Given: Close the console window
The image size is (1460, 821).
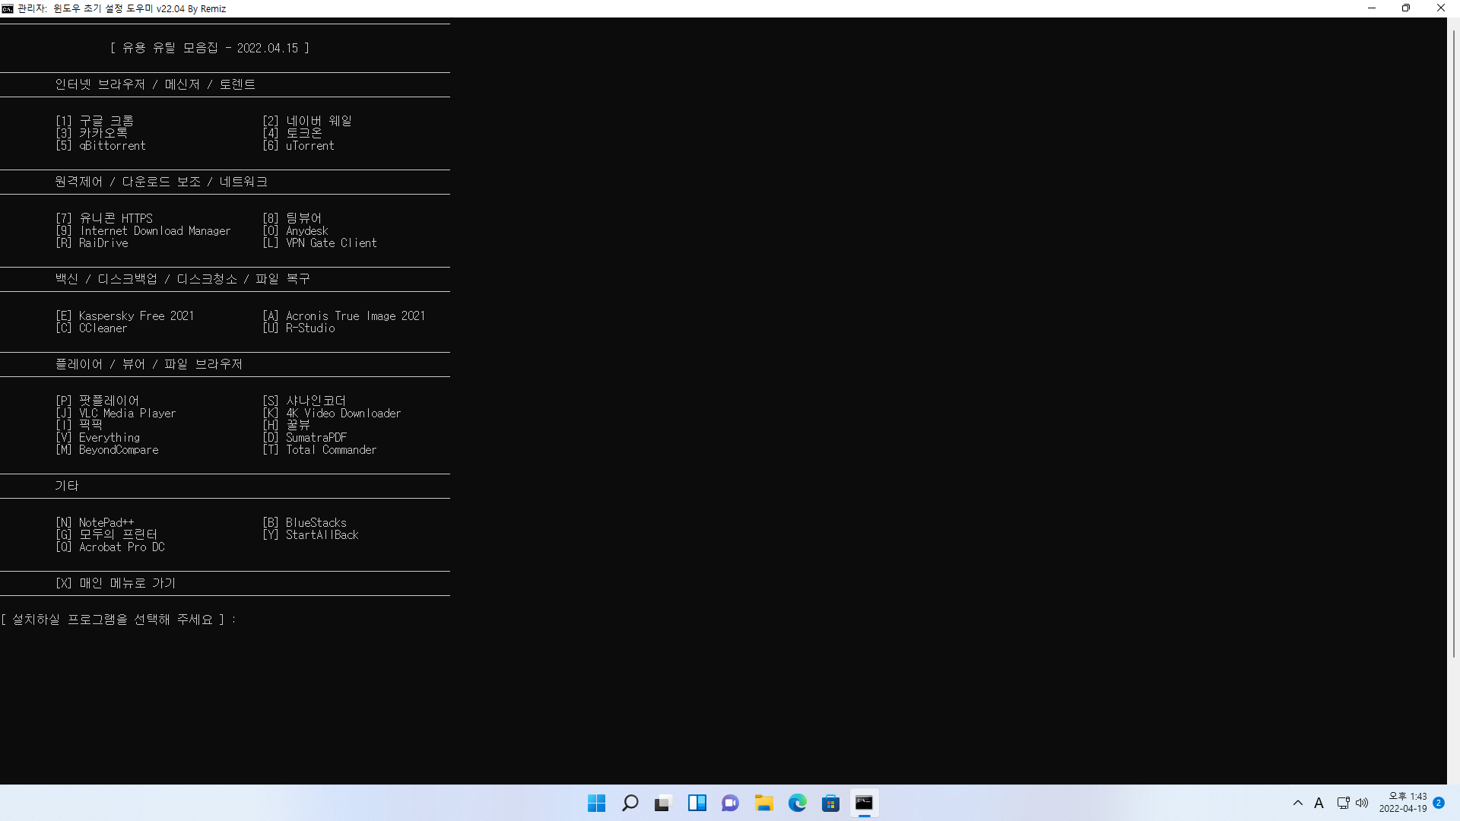Looking at the screenshot, I should [x=1441, y=8].
